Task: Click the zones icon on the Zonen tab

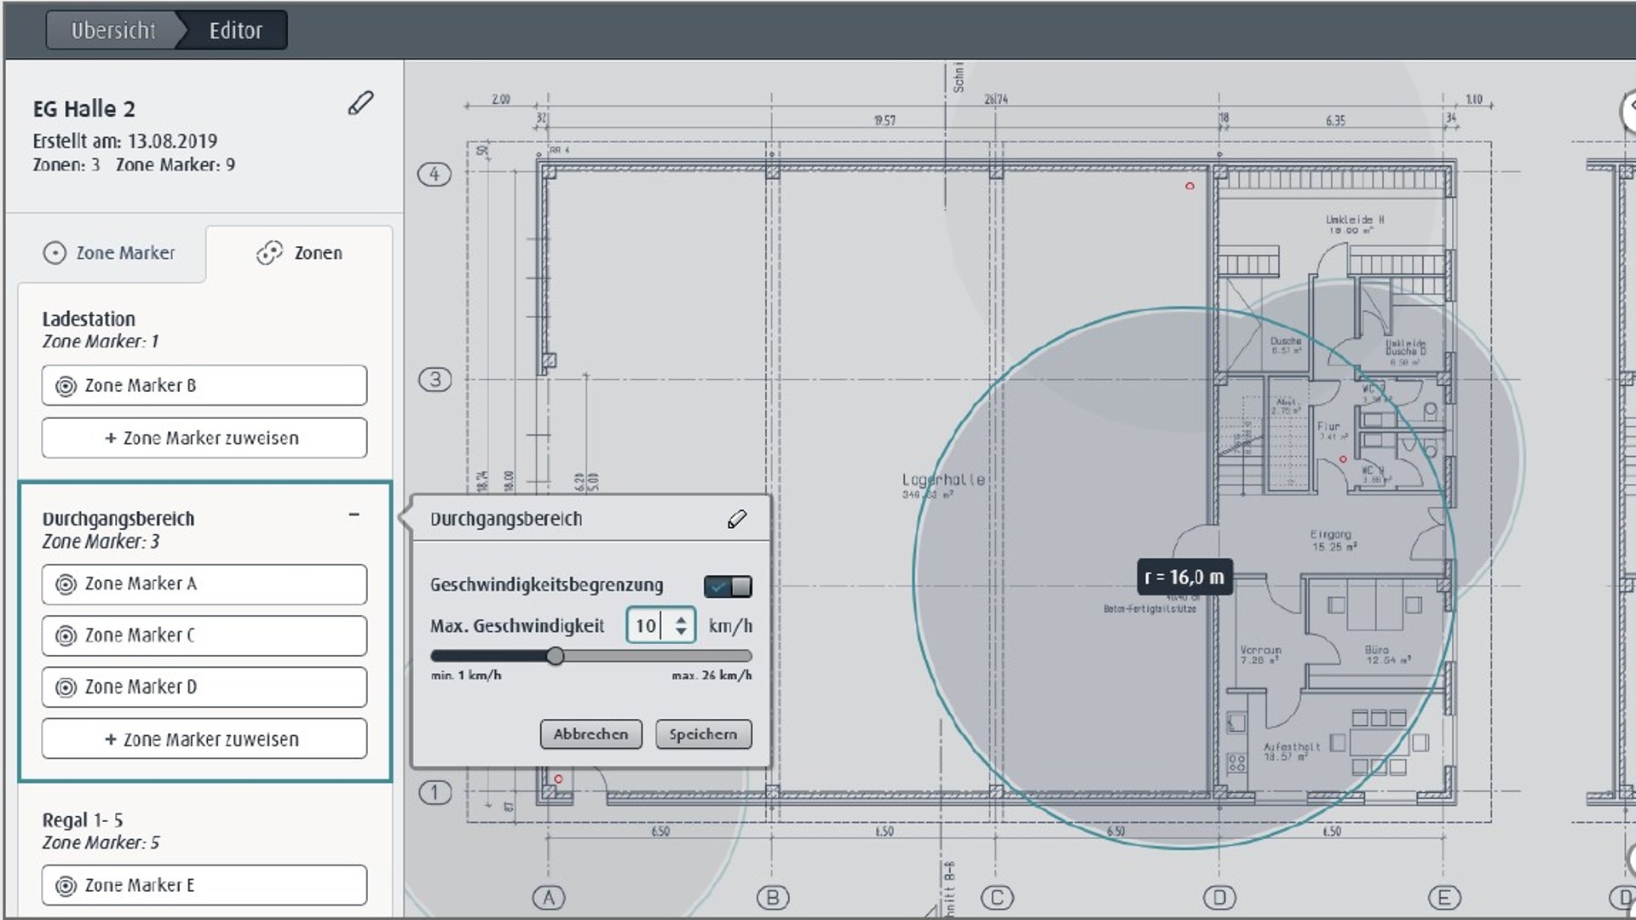Action: tap(270, 252)
